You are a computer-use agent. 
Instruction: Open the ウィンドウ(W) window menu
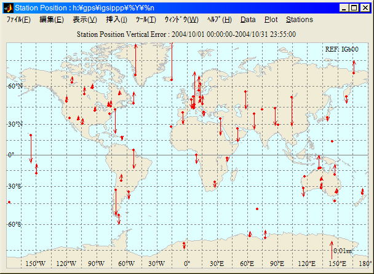tap(181, 20)
